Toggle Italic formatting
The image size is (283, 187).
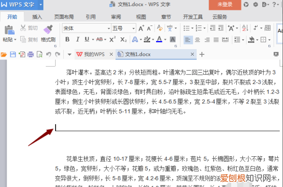point(78,39)
